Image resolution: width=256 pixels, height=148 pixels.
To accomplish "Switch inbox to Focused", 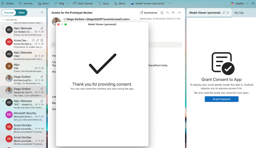I will point(9,13).
